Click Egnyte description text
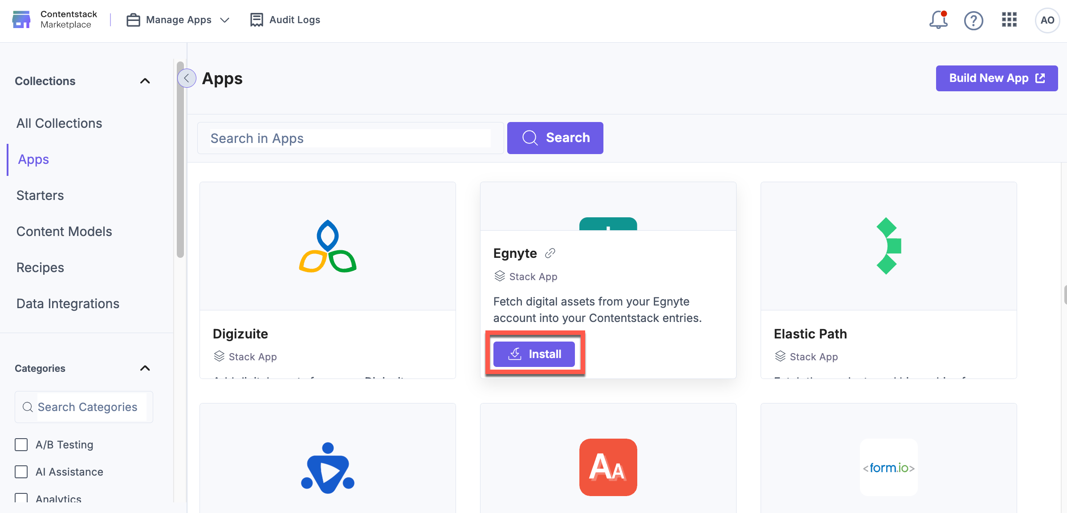1067x513 pixels. pyautogui.click(x=597, y=310)
